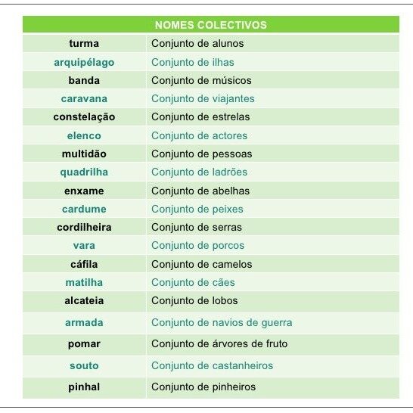Click the cardume term
This screenshot has width=413, height=413.
pos(84,209)
